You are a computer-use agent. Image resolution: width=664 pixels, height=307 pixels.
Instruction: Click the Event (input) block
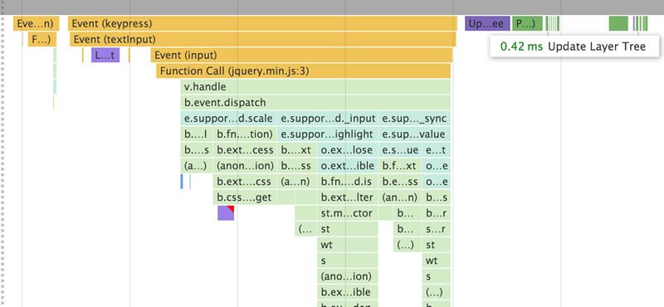[301, 55]
